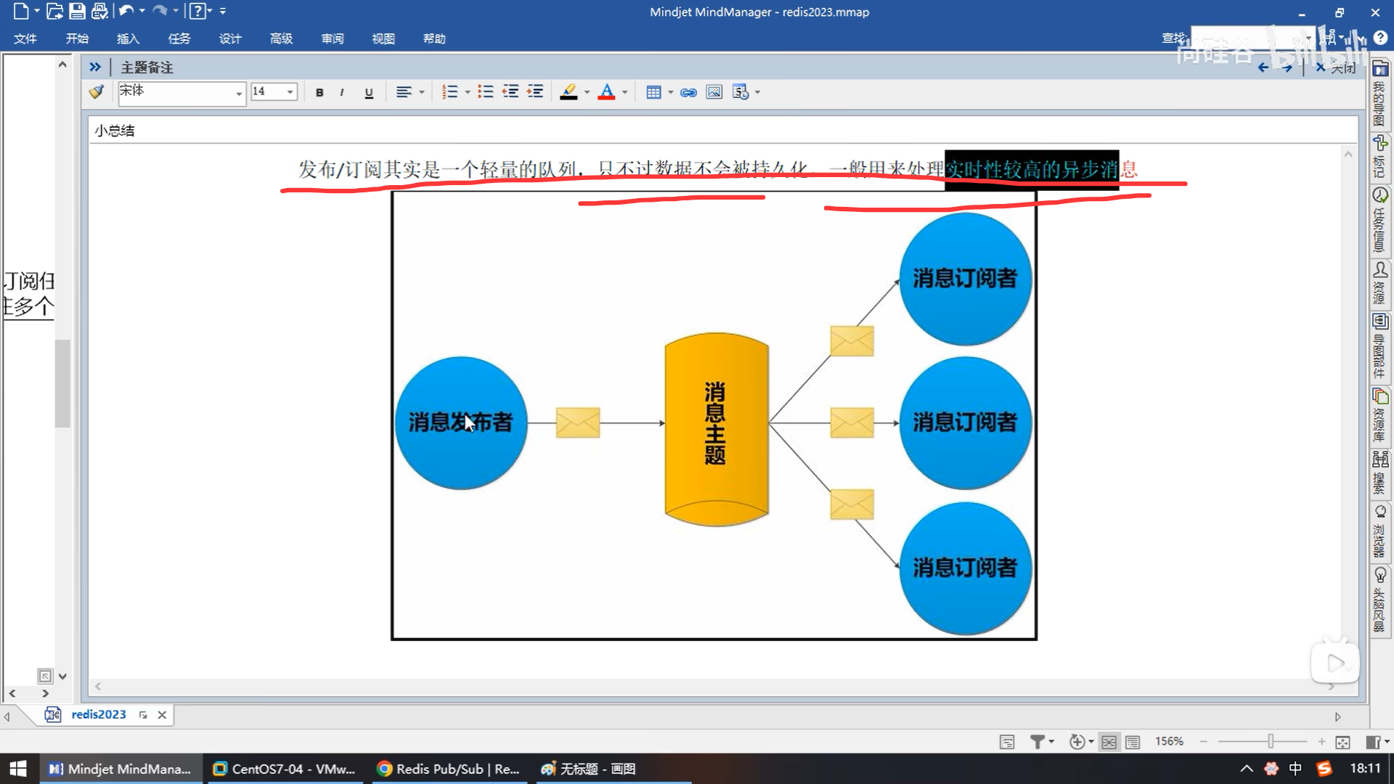Toggle underline formatting
1394x784 pixels.
click(x=369, y=92)
